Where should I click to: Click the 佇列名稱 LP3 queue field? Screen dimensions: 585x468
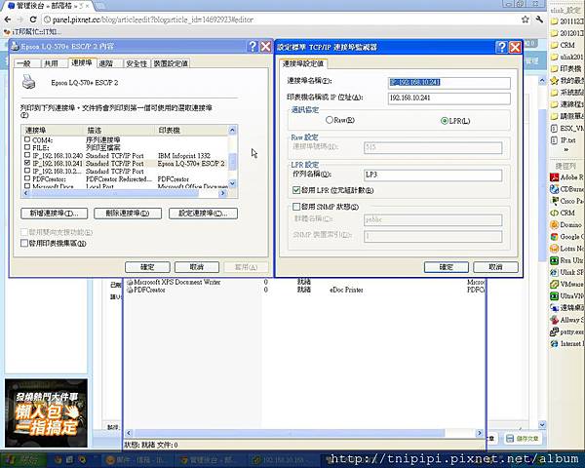click(x=433, y=175)
